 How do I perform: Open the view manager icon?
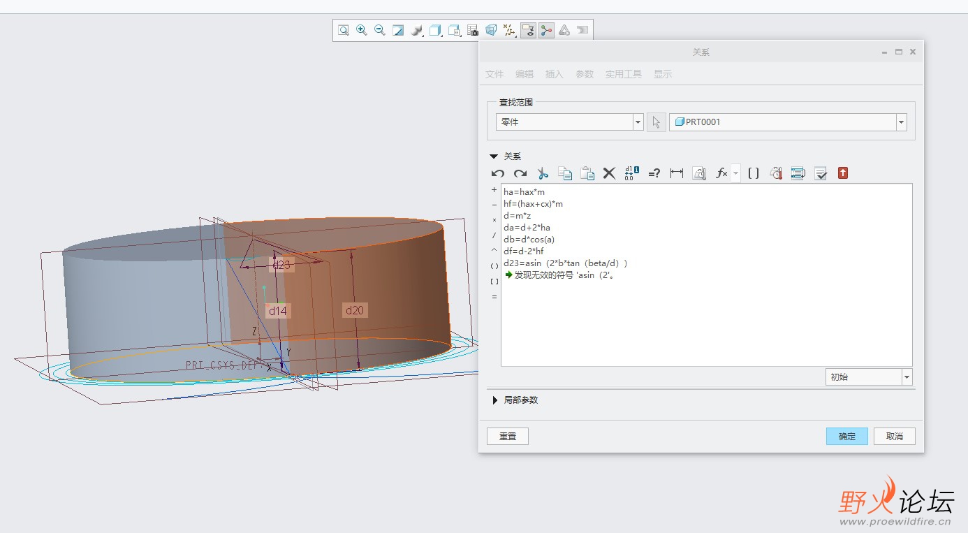click(455, 30)
